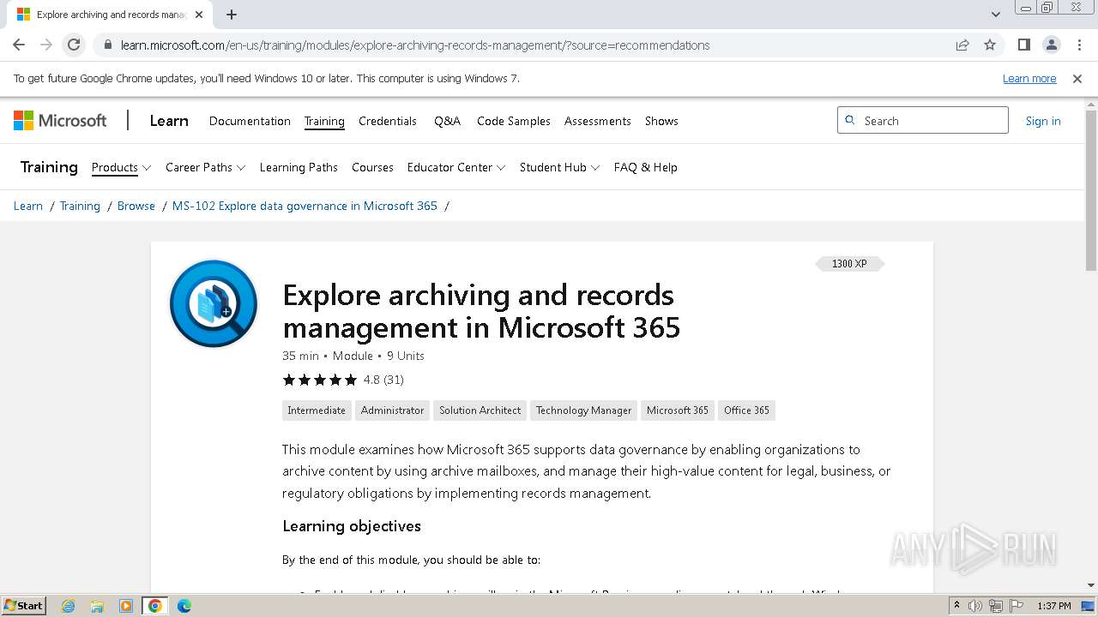Image resolution: width=1098 pixels, height=617 pixels.
Task: Open the Chrome three-dot menu
Action: (x=1079, y=45)
